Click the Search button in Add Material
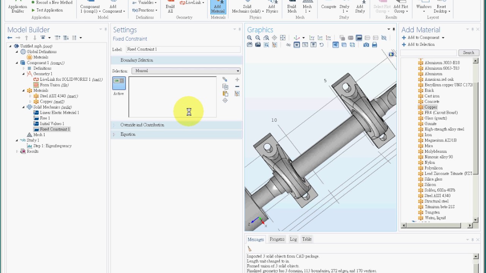The image size is (486, 273). [x=469, y=53]
